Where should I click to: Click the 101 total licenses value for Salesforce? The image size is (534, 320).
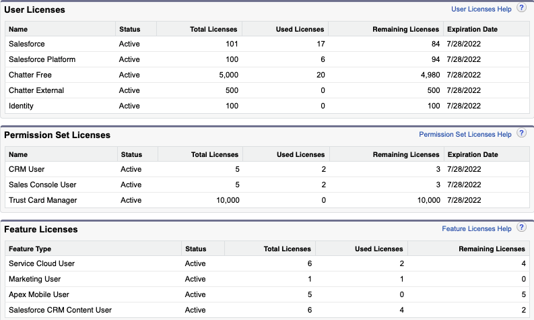(232, 44)
